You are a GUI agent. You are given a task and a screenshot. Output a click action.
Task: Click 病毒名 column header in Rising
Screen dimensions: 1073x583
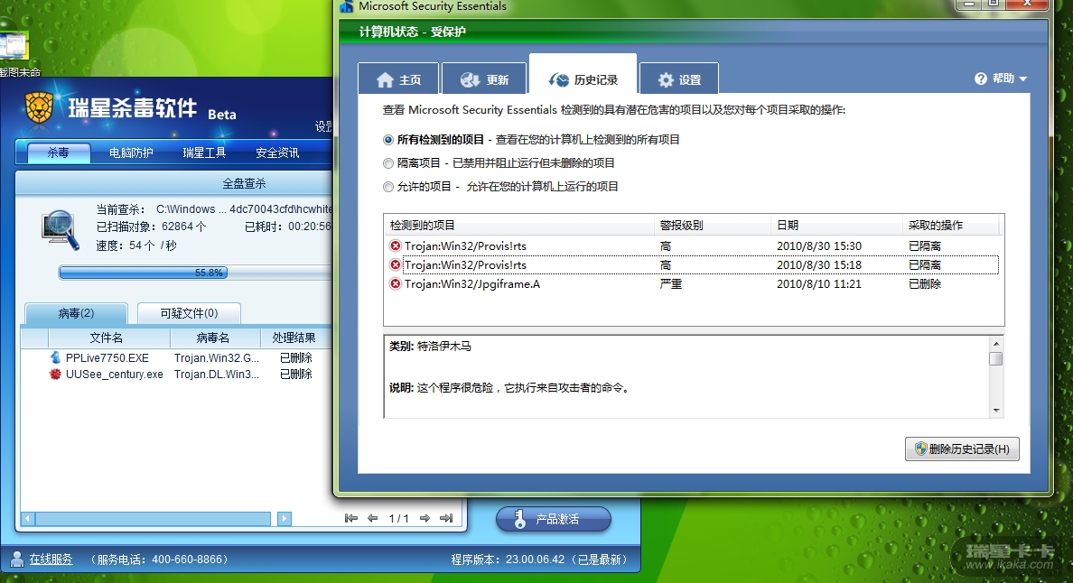[x=215, y=338]
